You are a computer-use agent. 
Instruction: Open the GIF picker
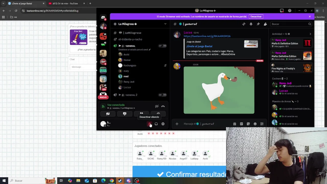[241, 124]
